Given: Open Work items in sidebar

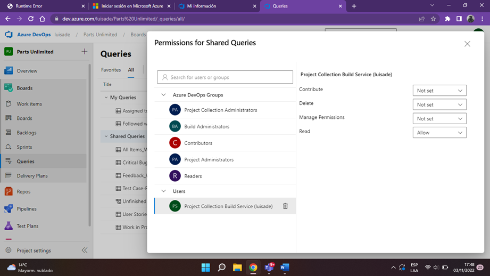Looking at the screenshot, I should click(x=29, y=104).
